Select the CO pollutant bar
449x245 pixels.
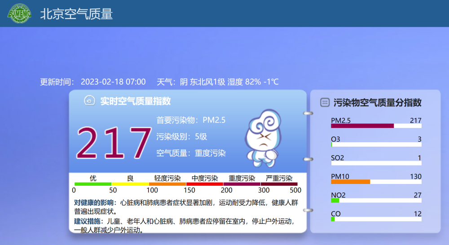click(x=333, y=219)
